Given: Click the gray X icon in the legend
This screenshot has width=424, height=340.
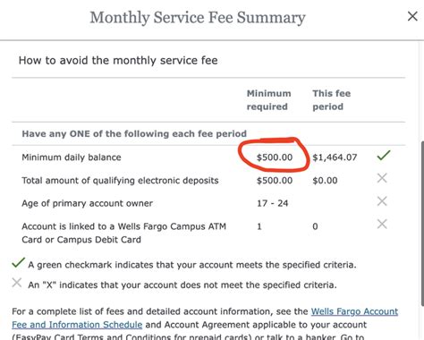Looking at the screenshot, I should (17, 283).
